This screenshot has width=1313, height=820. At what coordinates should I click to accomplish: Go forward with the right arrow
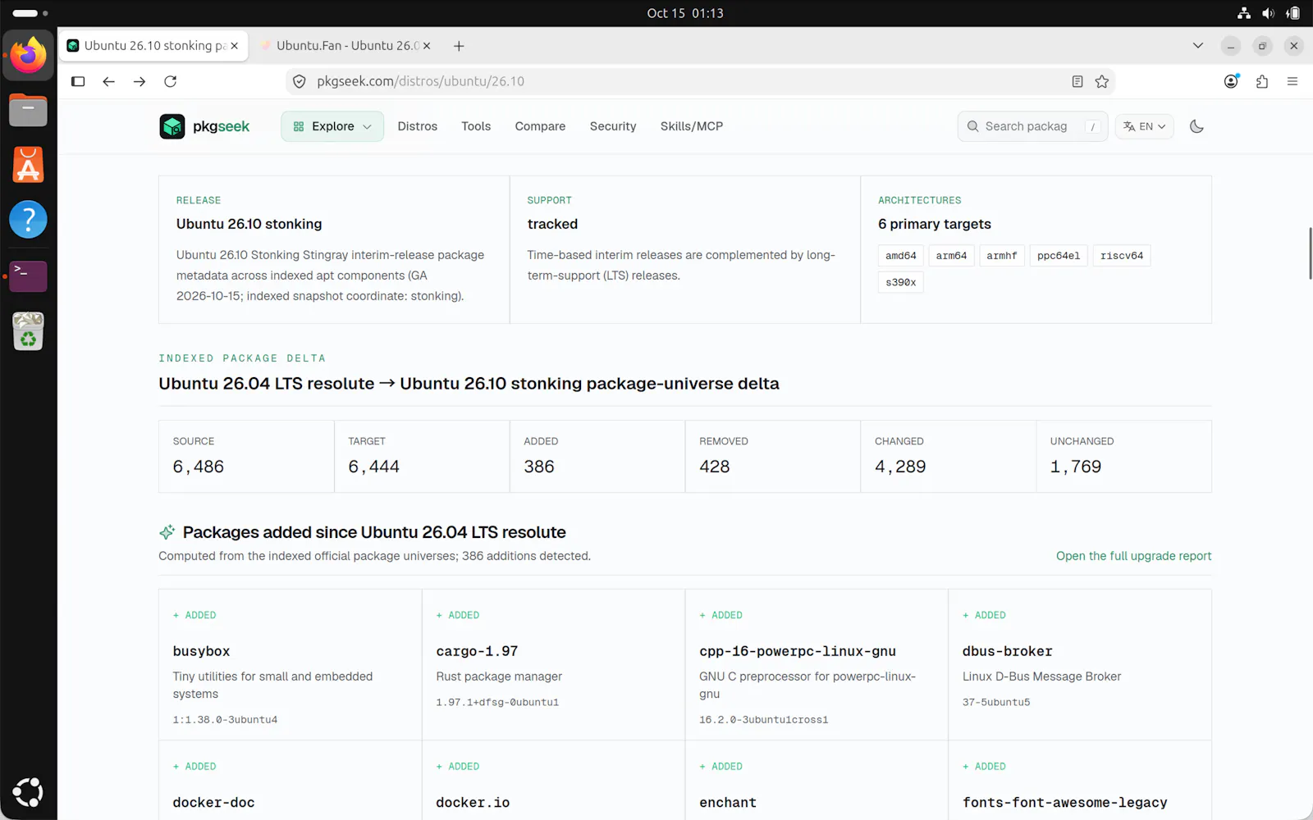tap(140, 81)
